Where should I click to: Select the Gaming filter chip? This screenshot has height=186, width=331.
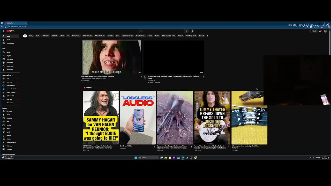click(31, 36)
